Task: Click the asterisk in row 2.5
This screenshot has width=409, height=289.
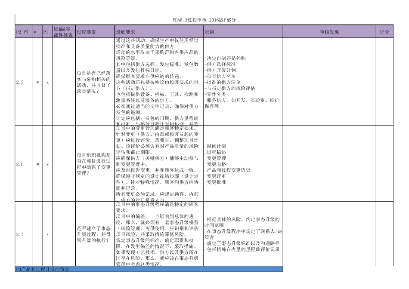Action: pyautogui.click(x=37, y=82)
